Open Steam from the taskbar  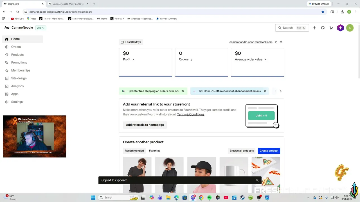(x=242, y=198)
